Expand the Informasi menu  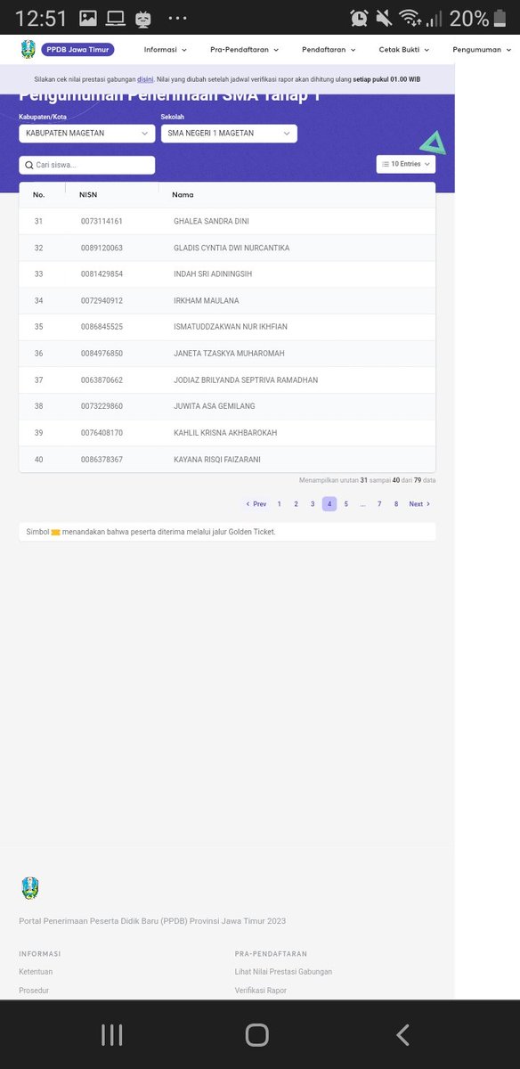tap(166, 50)
